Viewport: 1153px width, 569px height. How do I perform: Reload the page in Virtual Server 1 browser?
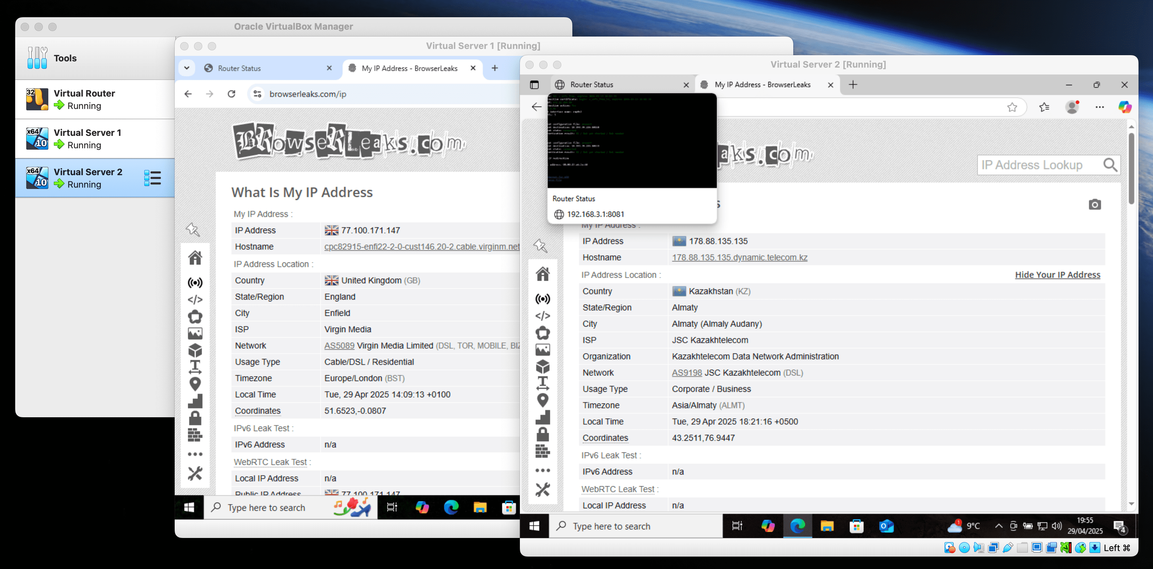231,94
